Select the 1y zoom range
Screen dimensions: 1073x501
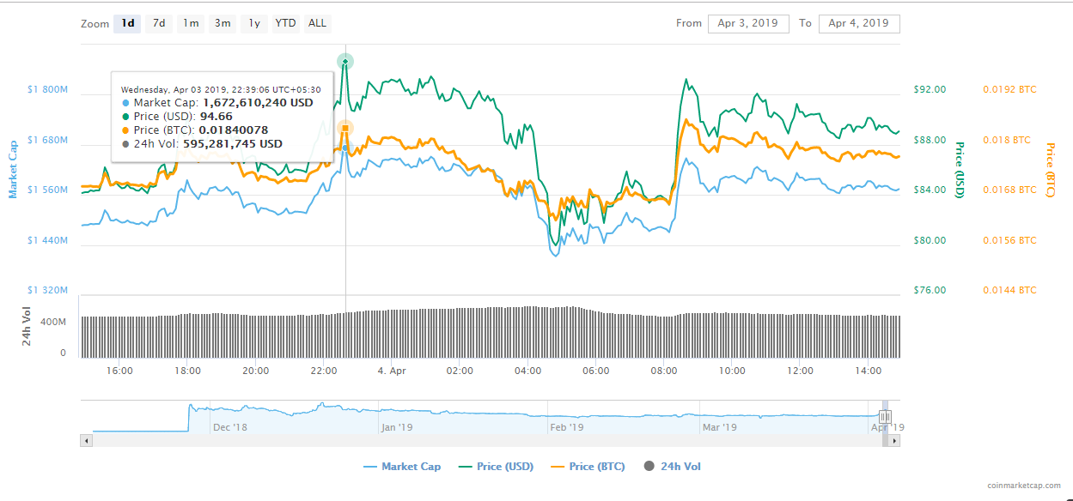(x=254, y=23)
